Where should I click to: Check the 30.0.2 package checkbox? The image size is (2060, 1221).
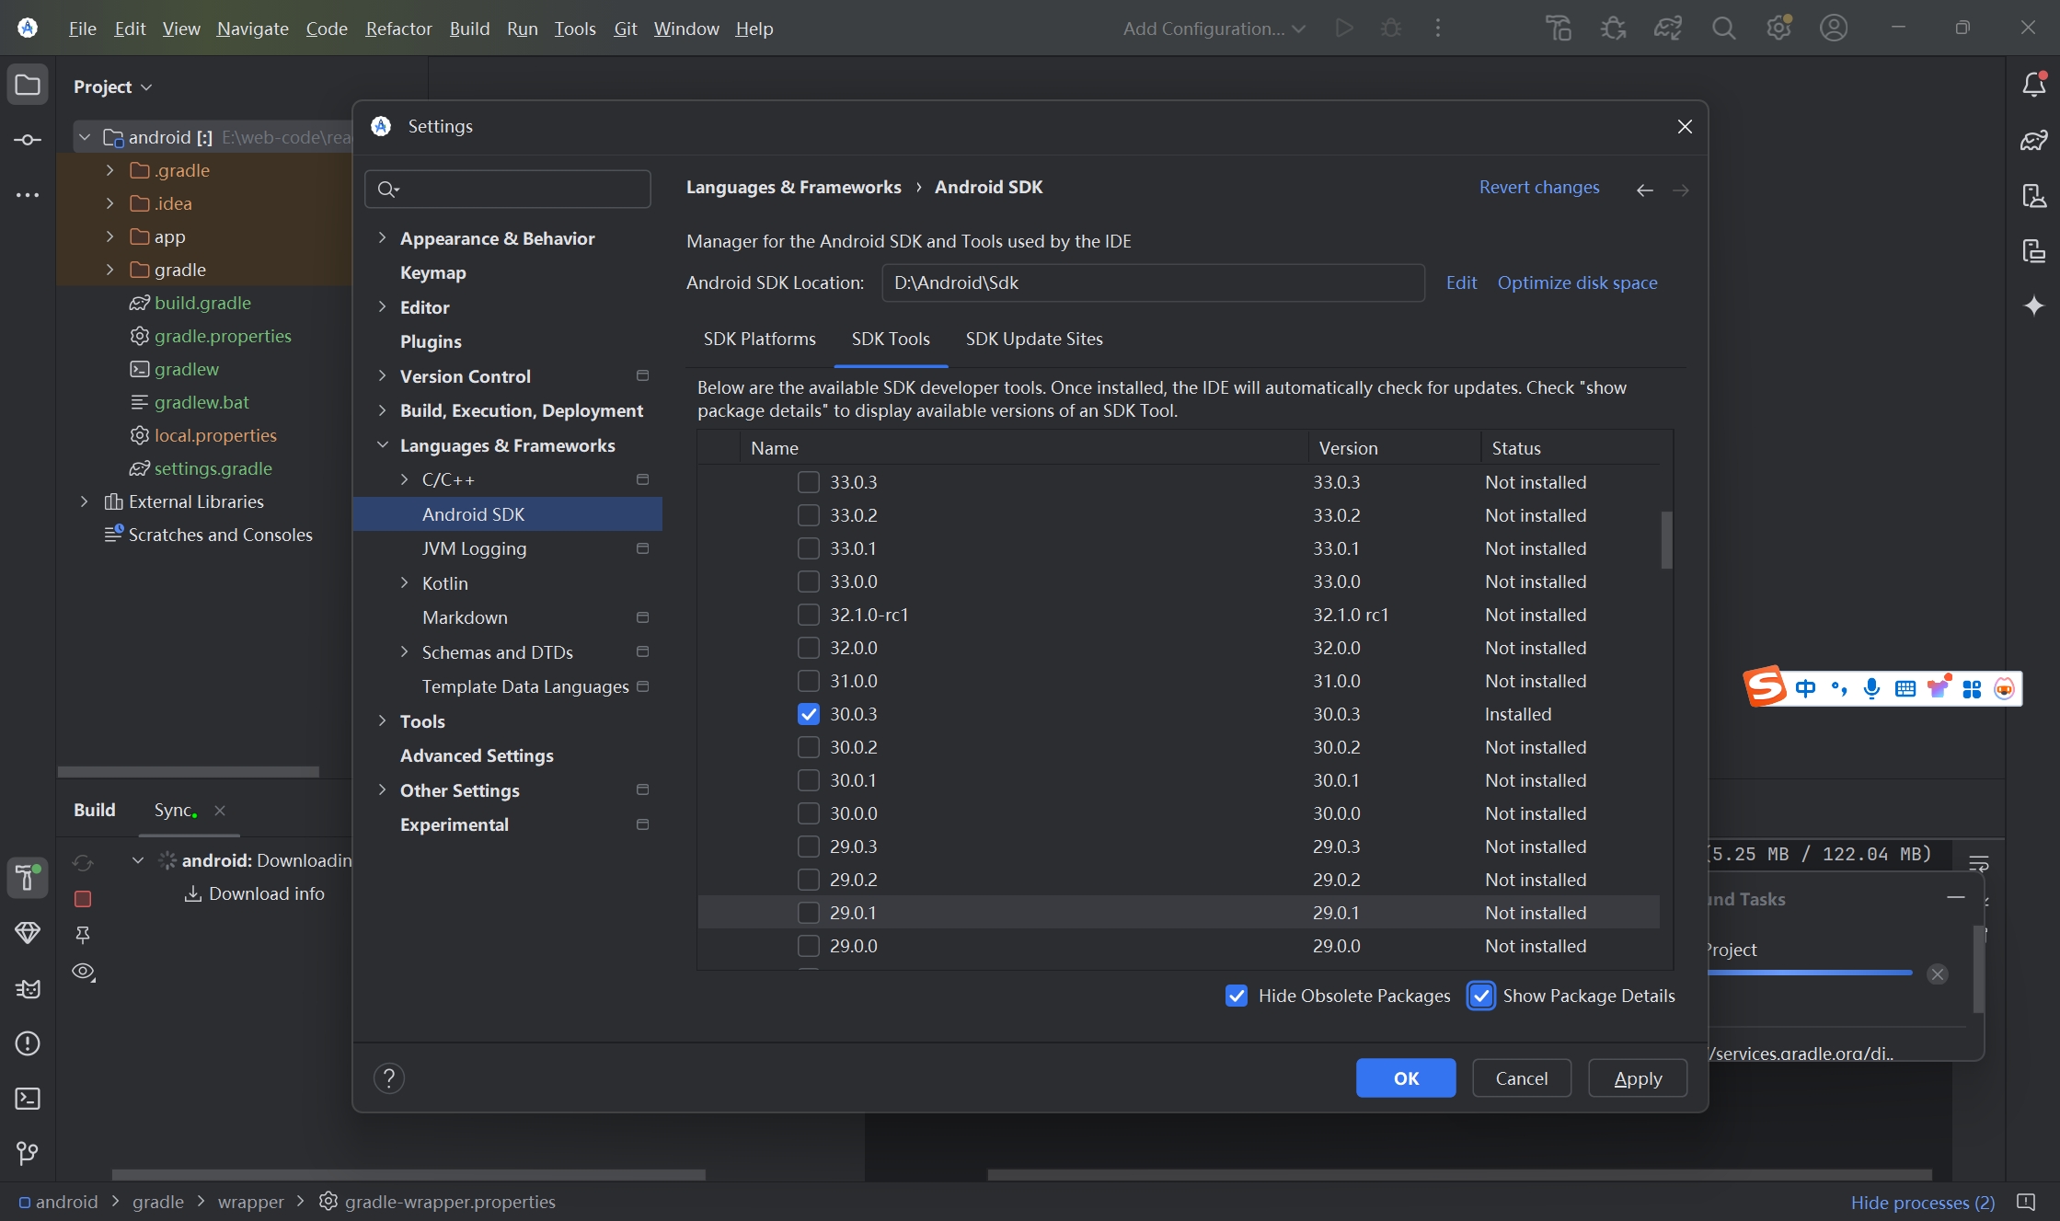(x=809, y=747)
